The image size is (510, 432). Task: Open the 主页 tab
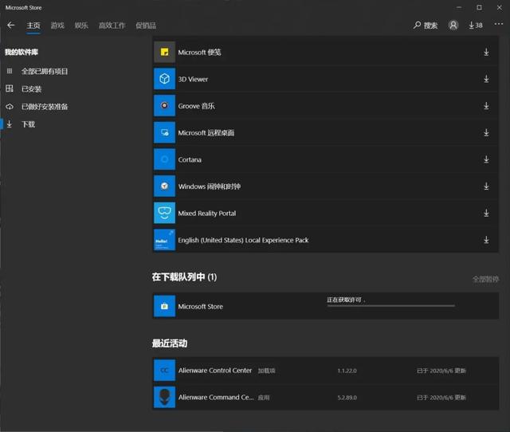point(33,26)
